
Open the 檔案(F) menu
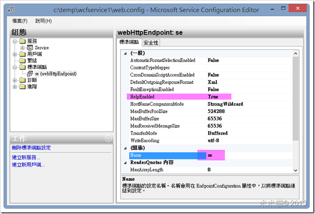[20, 21]
